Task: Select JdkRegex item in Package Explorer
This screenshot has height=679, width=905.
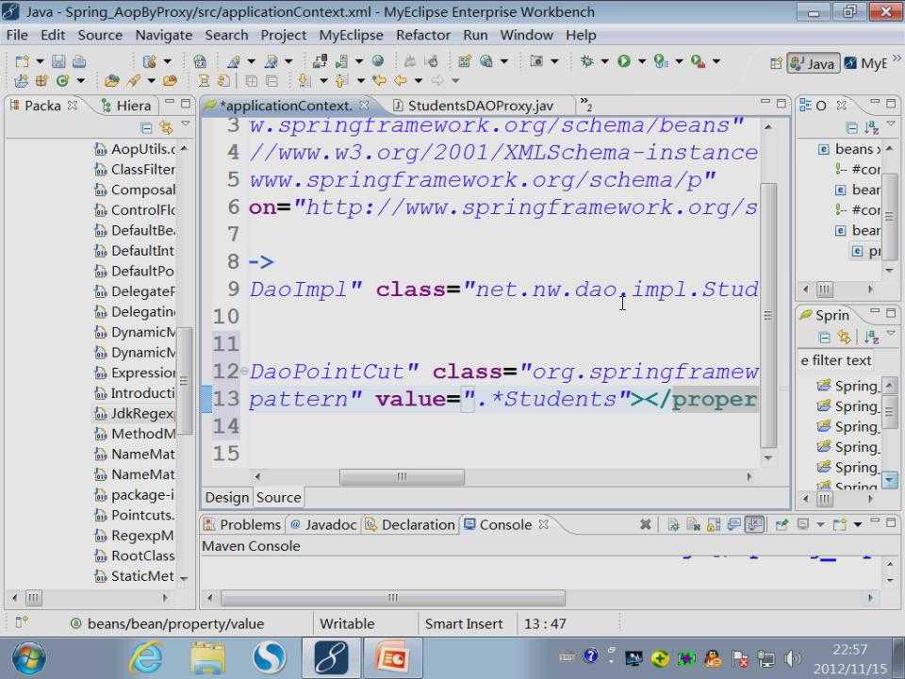Action: 134,413
